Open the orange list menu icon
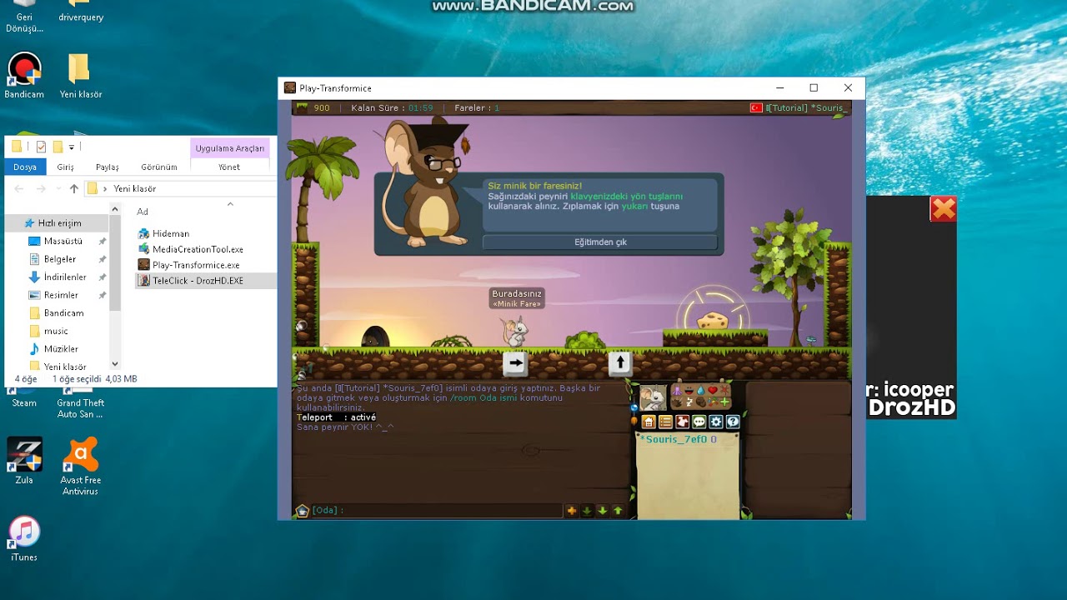The height and width of the screenshot is (600, 1067). tap(666, 422)
